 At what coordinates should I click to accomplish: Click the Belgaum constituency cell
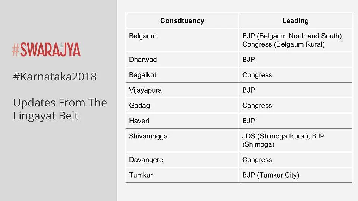click(182, 40)
